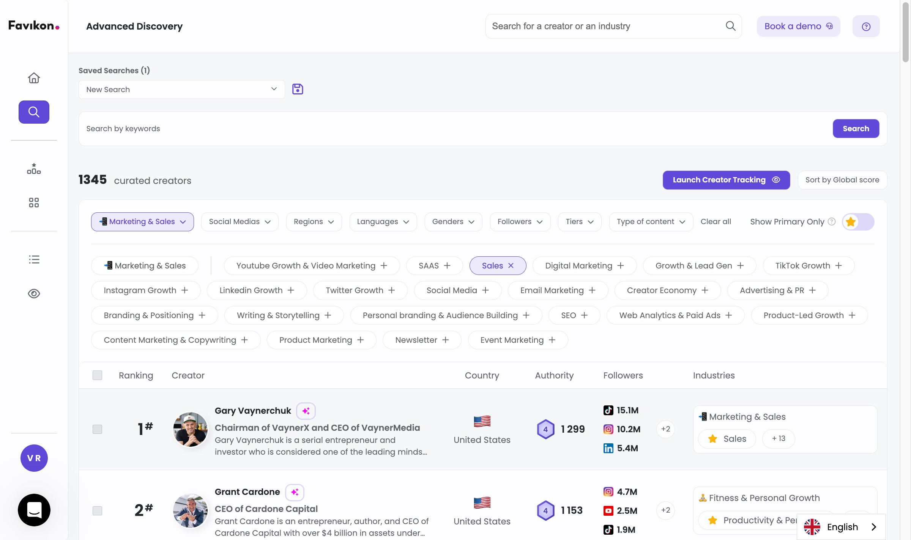Expand the New Search saved searches dropdown
Viewport: 911px width, 540px height.
[181, 89]
